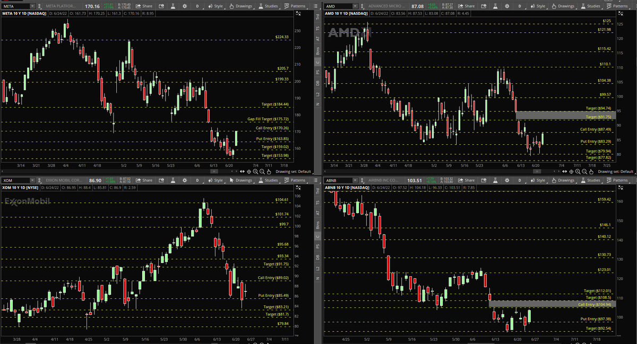The image size is (637, 344).
Task: Open Studies menu in AMD chart
Action: (590, 6)
